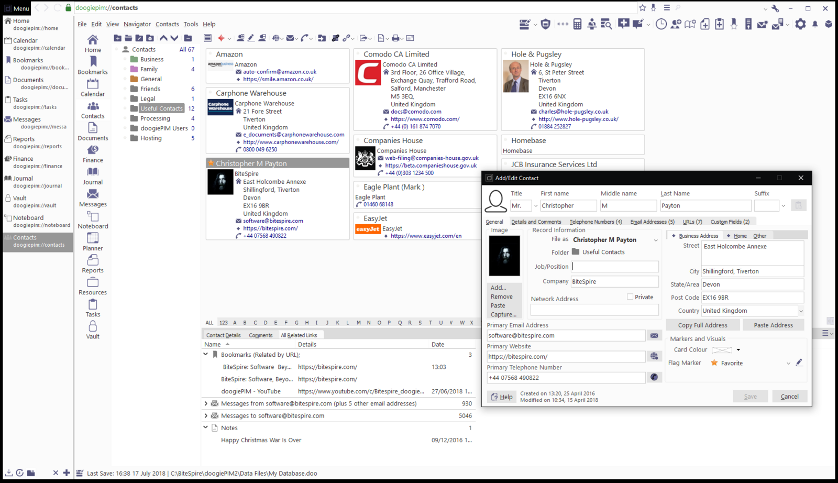Switch to Telephone Numbers (4) tab

tap(596, 222)
